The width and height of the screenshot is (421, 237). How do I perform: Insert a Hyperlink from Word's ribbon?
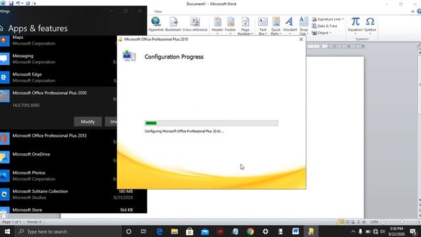[156, 24]
